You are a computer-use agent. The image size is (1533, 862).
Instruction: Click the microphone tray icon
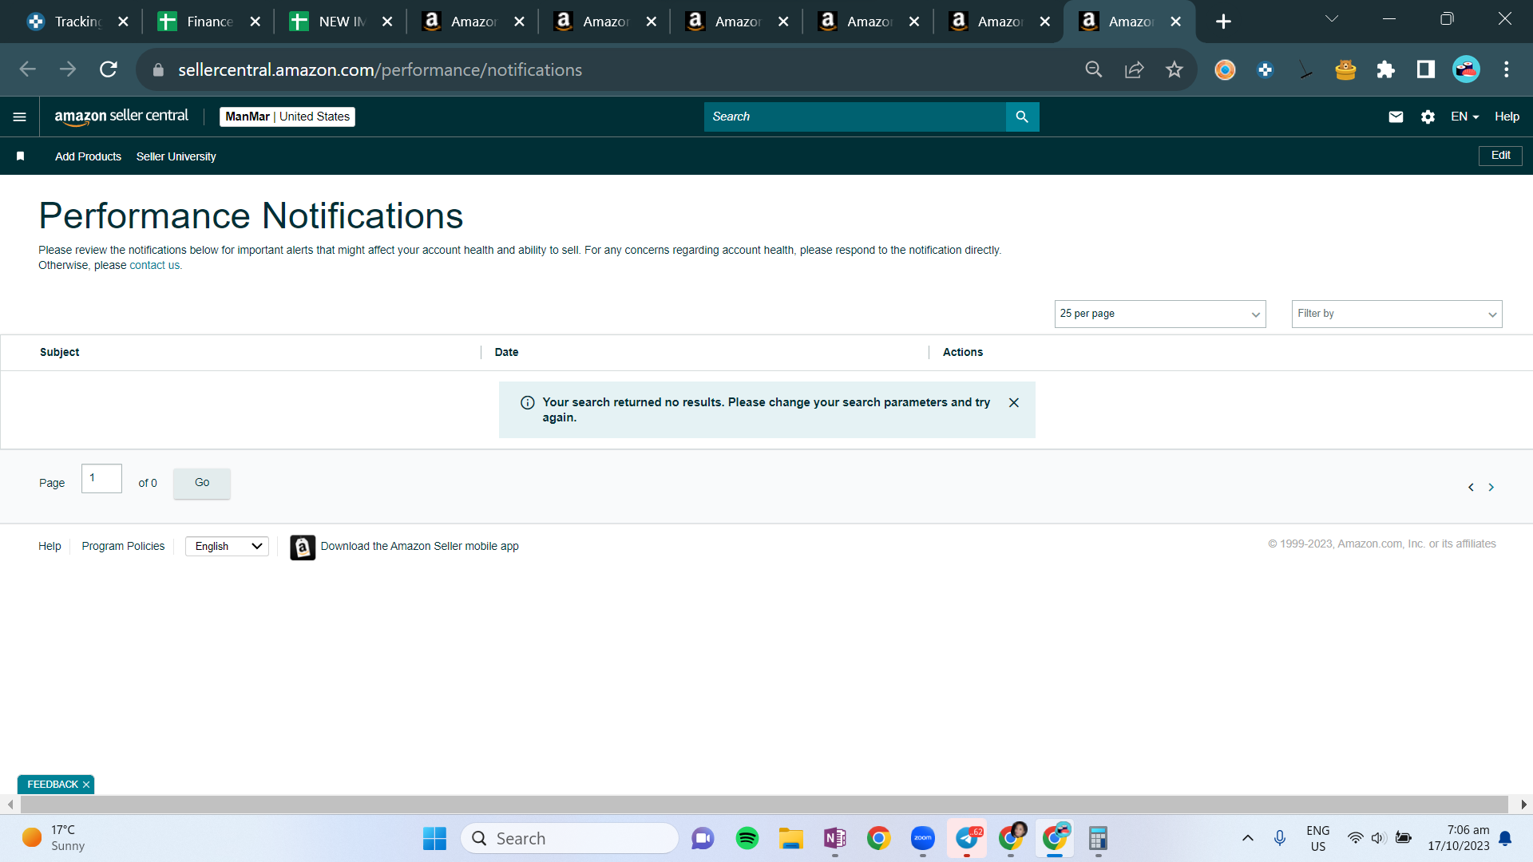[x=1280, y=838]
